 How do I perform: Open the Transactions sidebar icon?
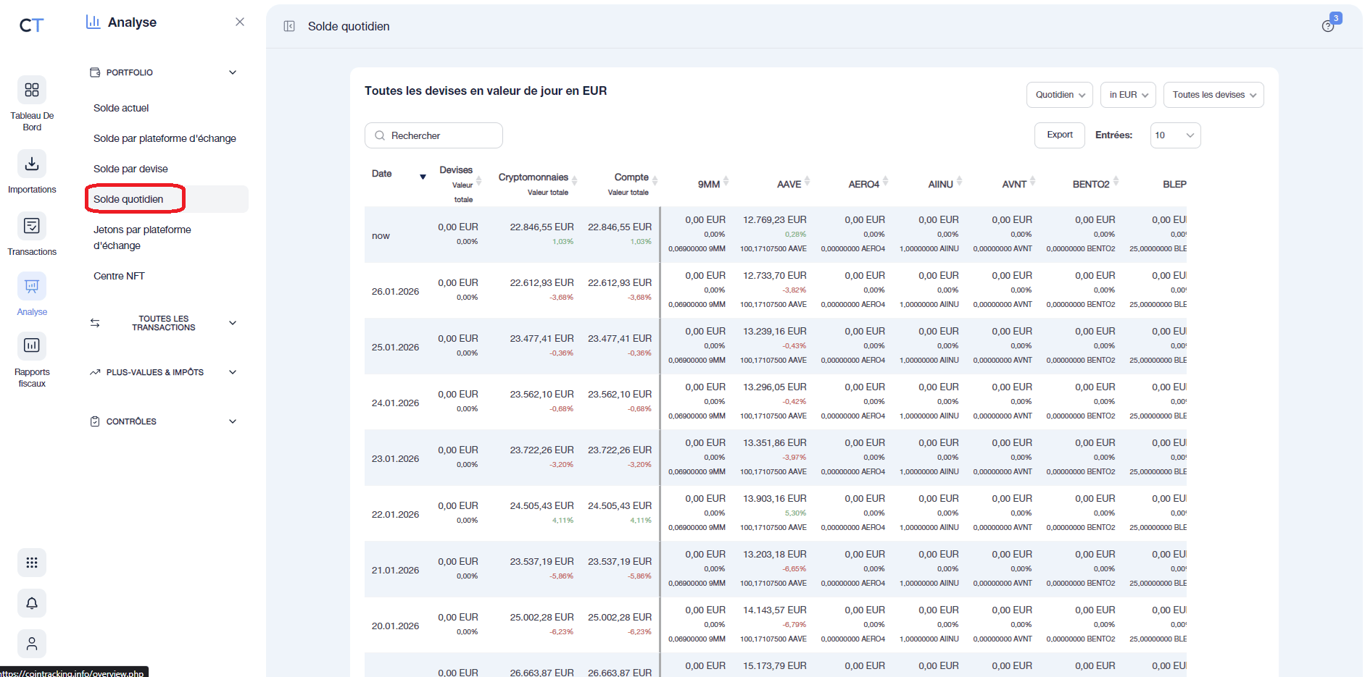click(x=31, y=226)
